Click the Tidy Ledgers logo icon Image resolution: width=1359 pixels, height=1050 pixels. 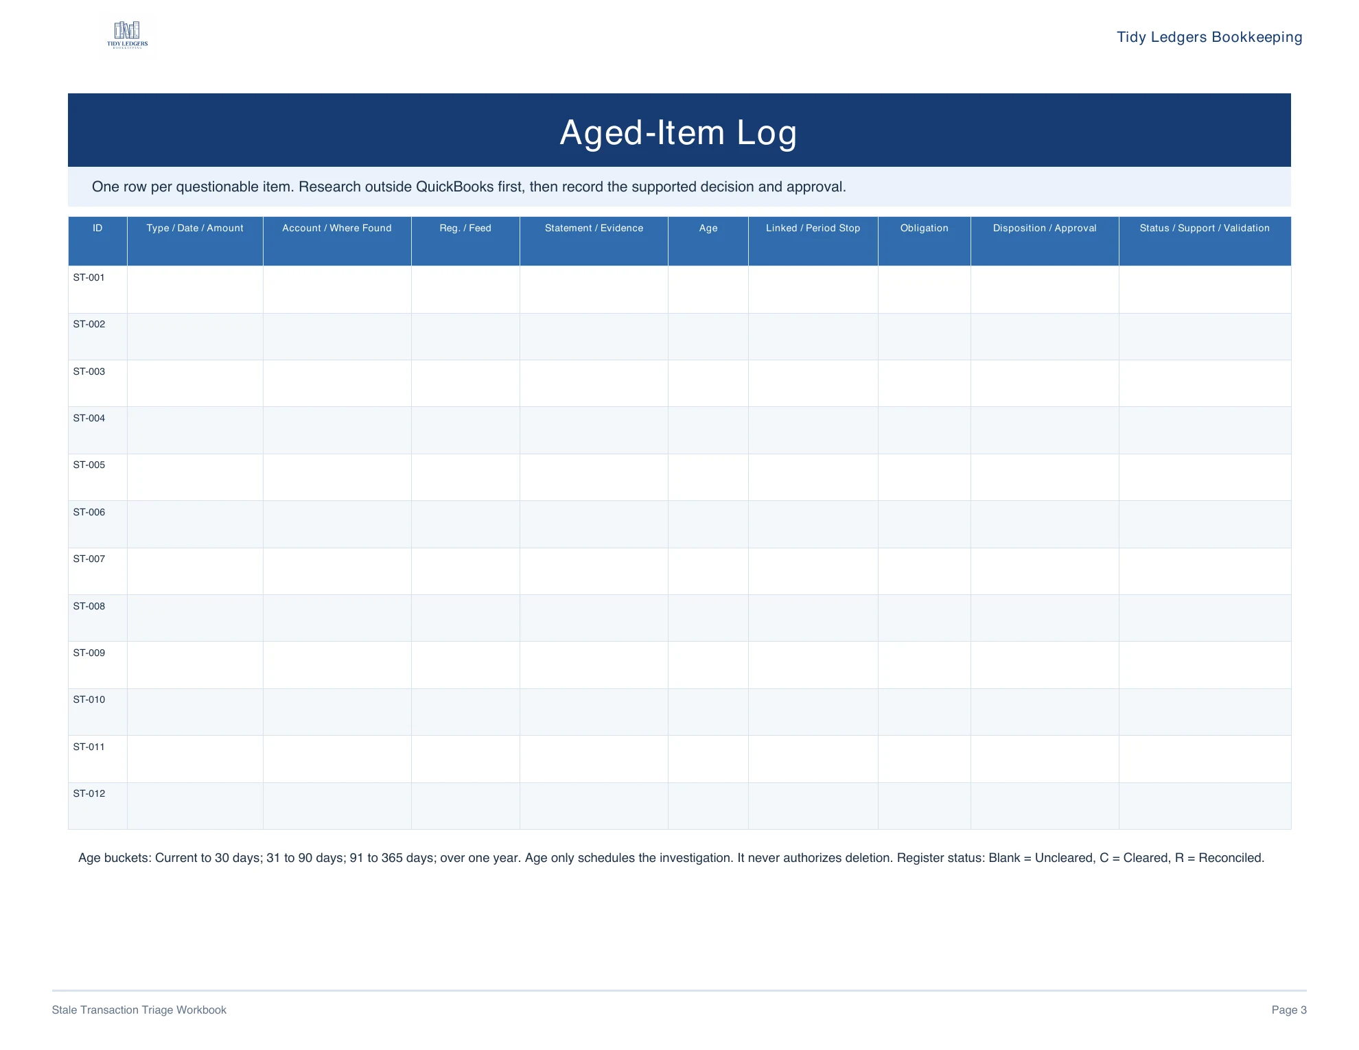click(128, 35)
